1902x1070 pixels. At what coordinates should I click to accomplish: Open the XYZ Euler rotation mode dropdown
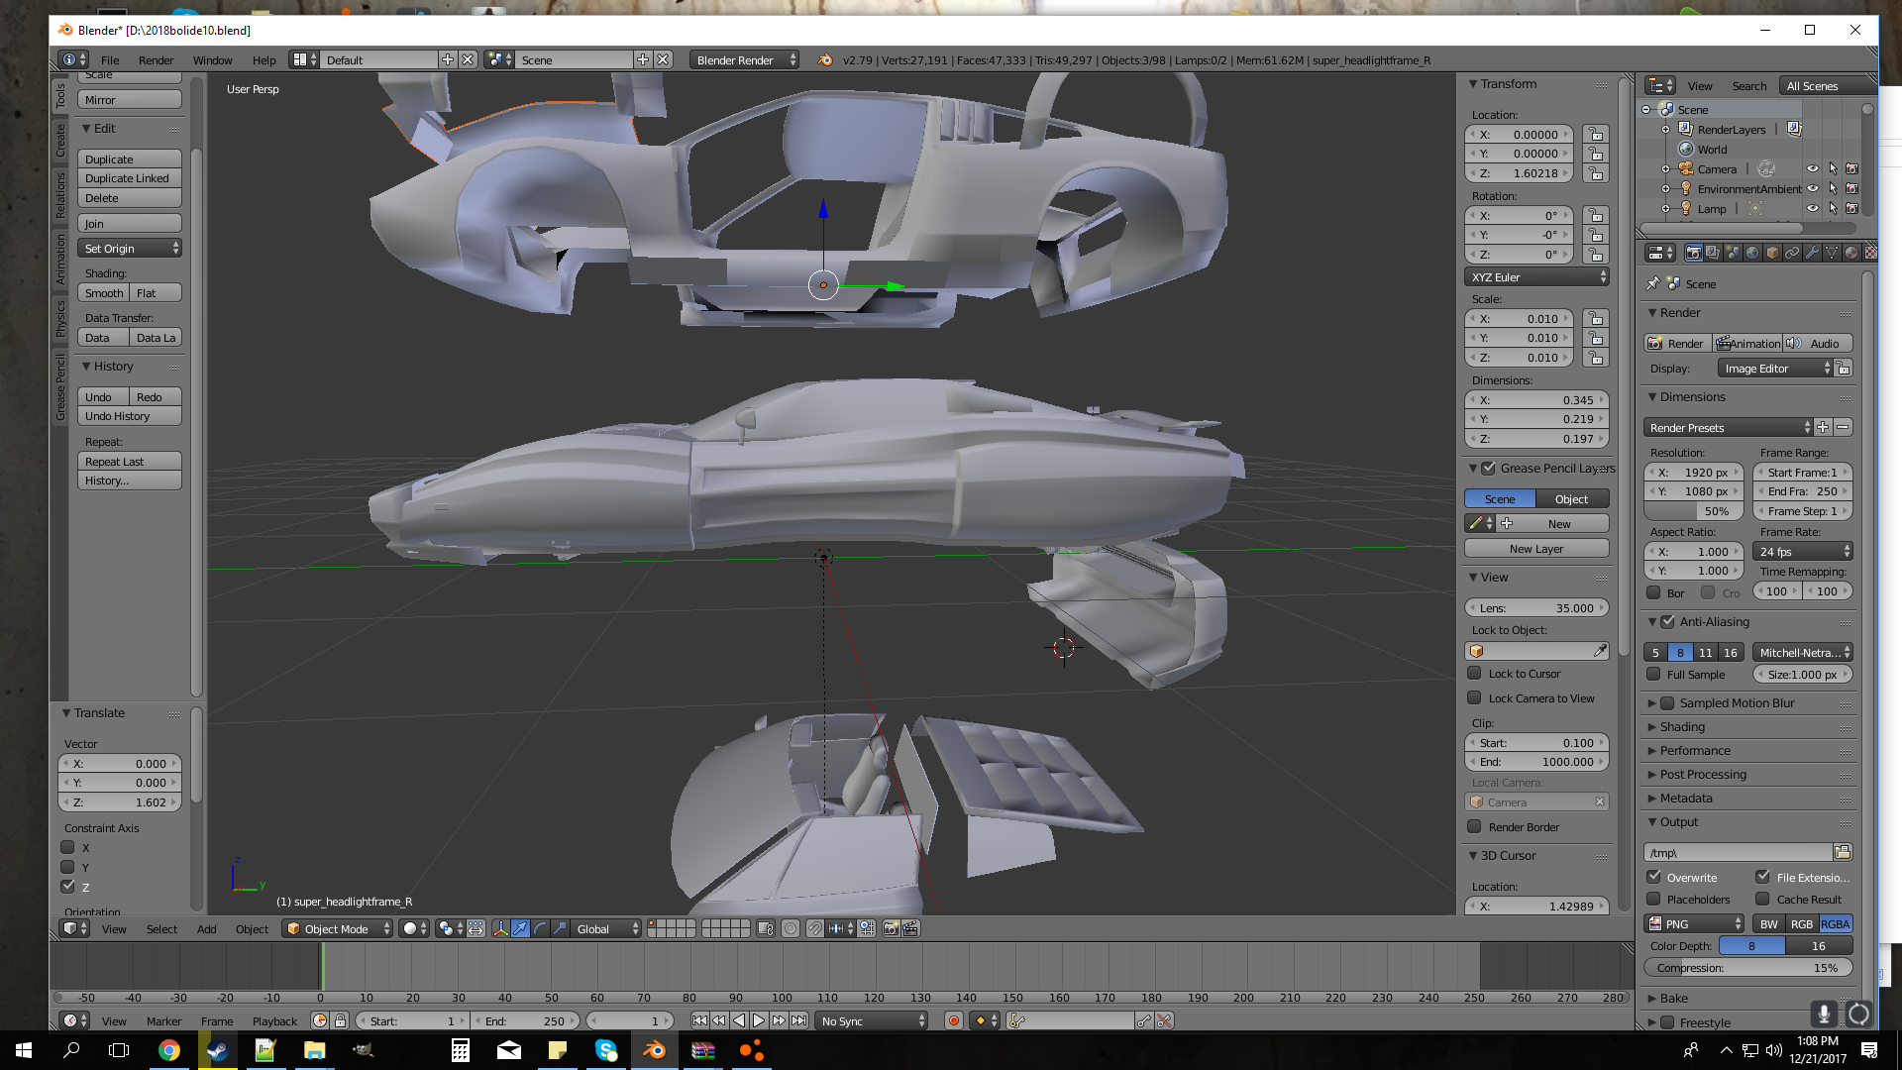1536,277
